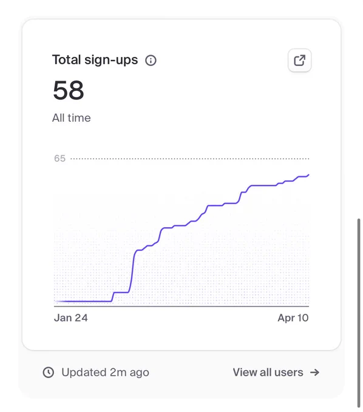Select the Total sign-ups heading
363x412 pixels.
coord(95,60)
